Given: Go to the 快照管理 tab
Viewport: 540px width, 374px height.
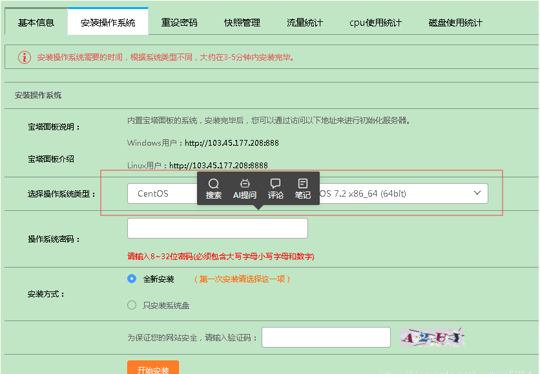Looking at the screenshot, I should click(242, 23).
